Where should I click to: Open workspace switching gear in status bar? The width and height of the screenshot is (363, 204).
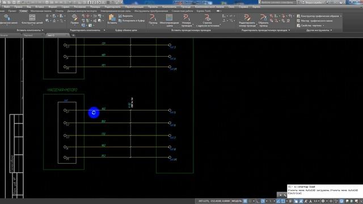click(323, 201)
